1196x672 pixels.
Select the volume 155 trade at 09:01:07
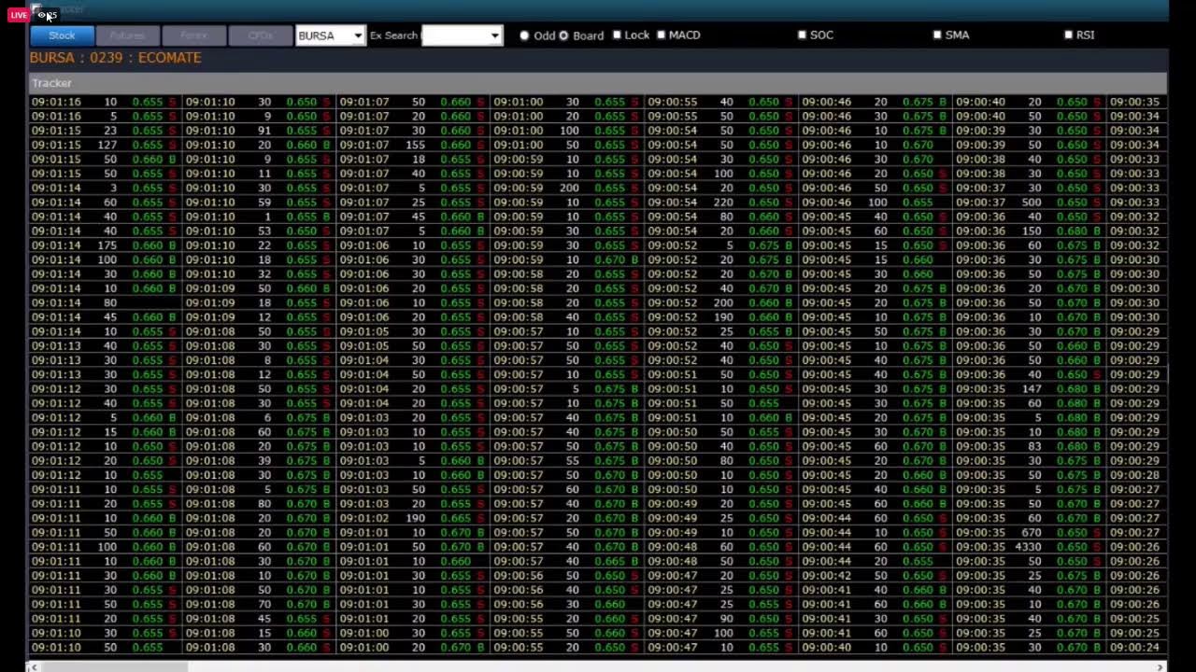[x=415, y=145]
